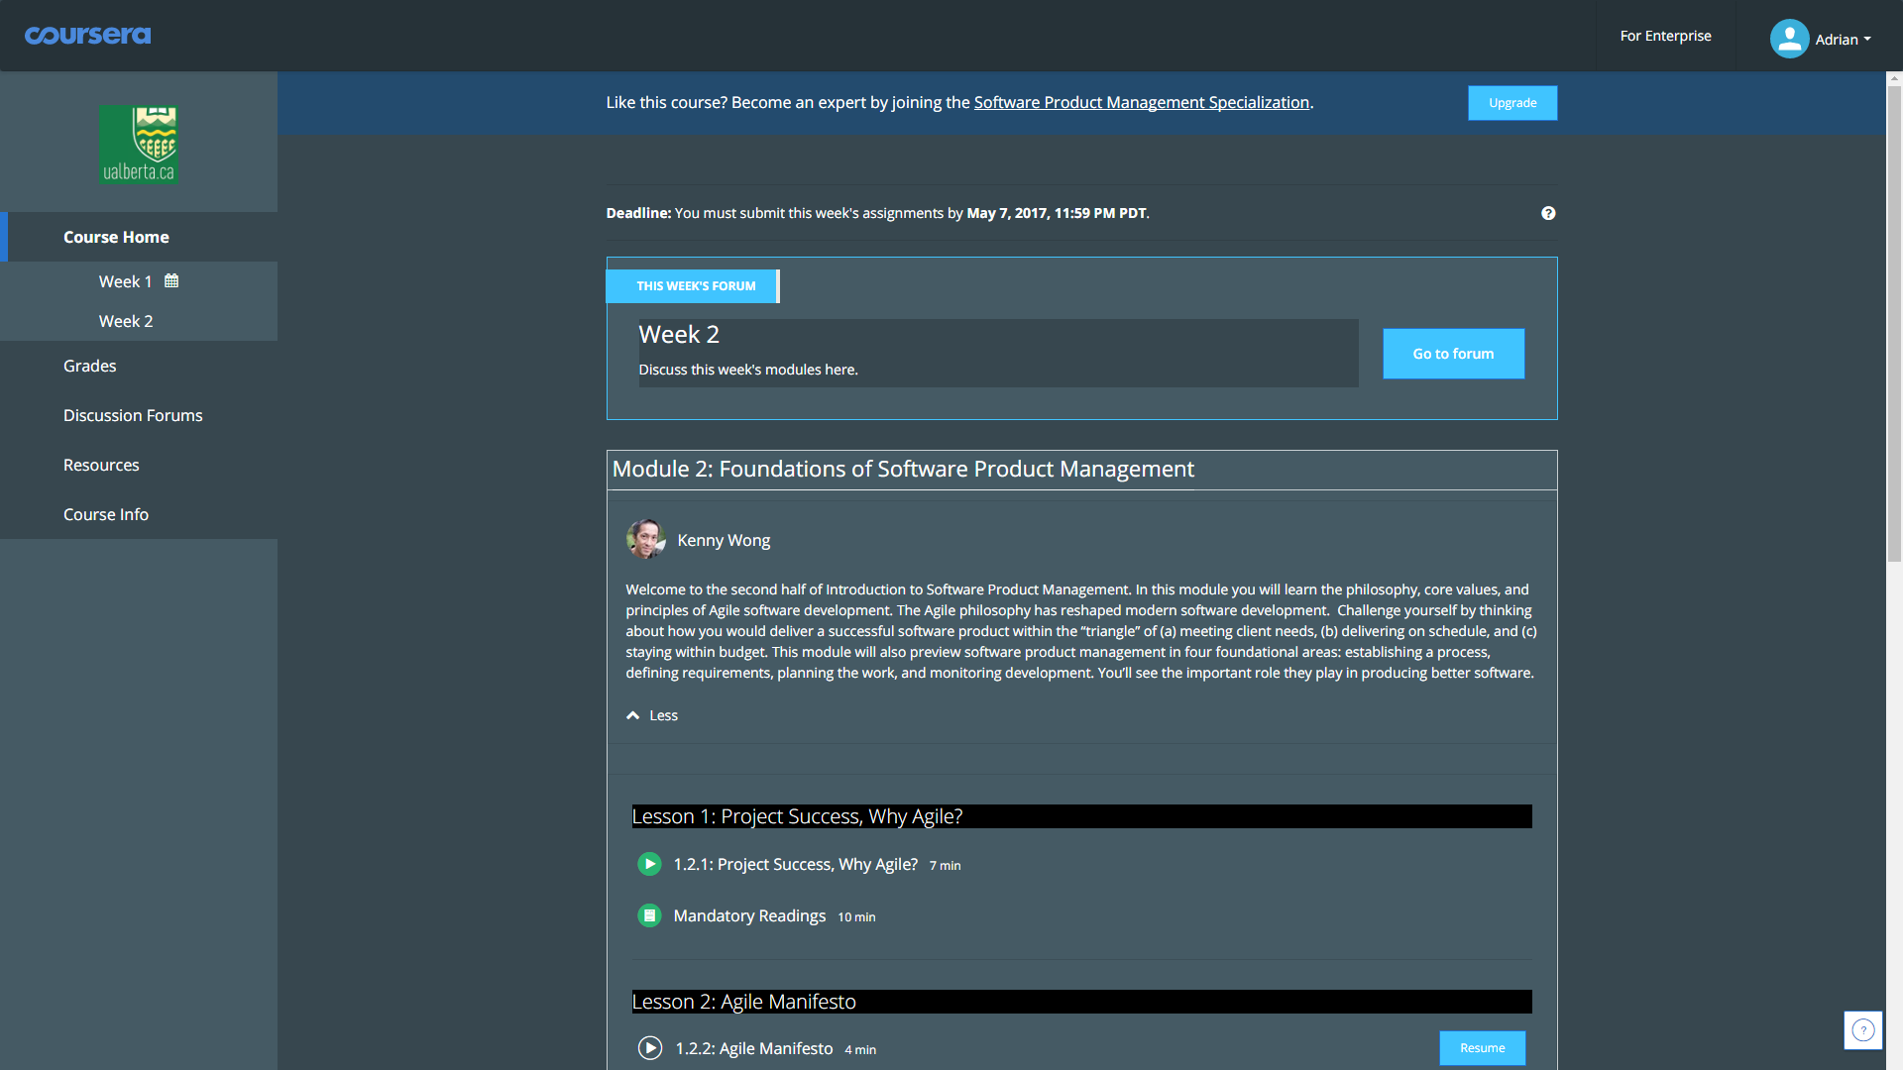Click Module 2 Foundations heading

click(x=903, y=469)
